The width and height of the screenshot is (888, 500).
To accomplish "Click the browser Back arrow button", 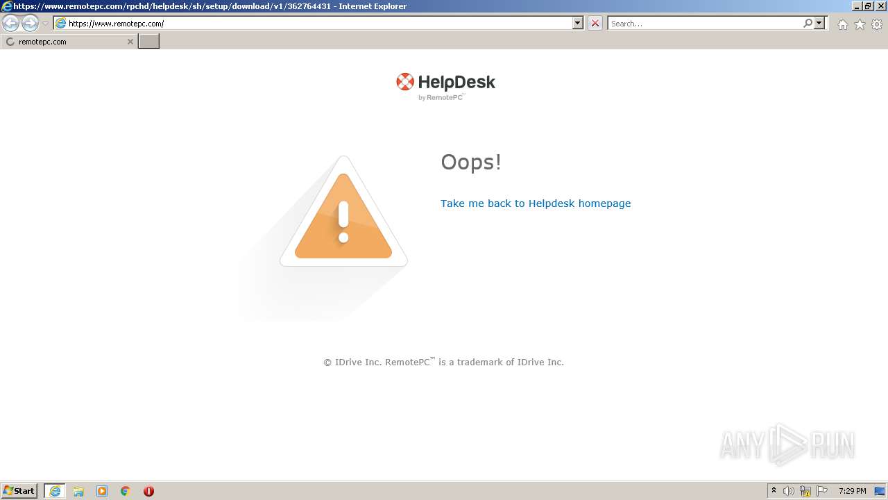I will pyautogui.click(x=11, y=24).
